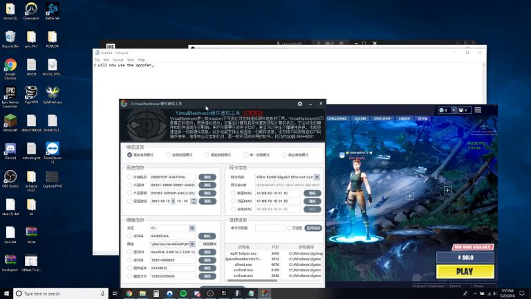Image resolution: width=531 pixels, height=299 pixels.
Task: Select the Capture.PNG file on desktop
Action: [52, 179]
